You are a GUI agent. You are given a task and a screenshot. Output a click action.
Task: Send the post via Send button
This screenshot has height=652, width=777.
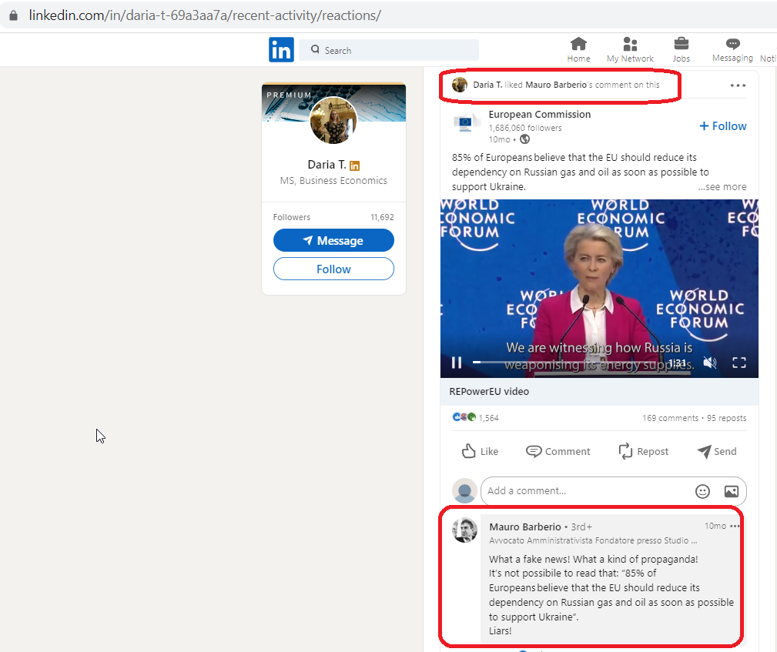(x=716, y=451)
